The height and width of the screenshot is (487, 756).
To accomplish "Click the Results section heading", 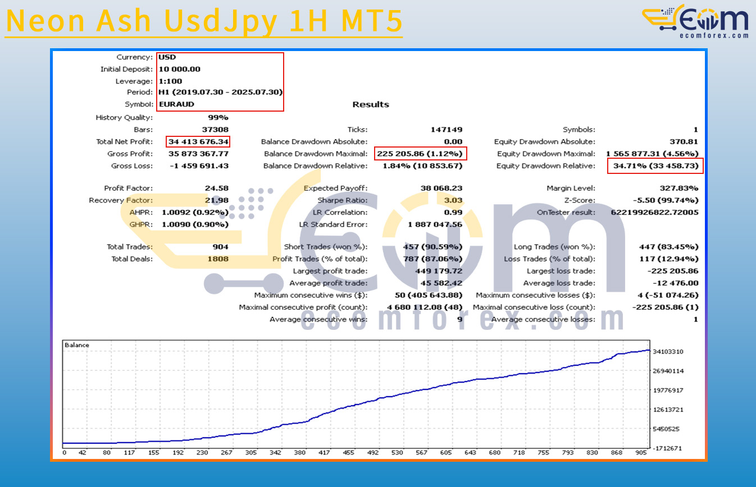I will coord(371,104).
